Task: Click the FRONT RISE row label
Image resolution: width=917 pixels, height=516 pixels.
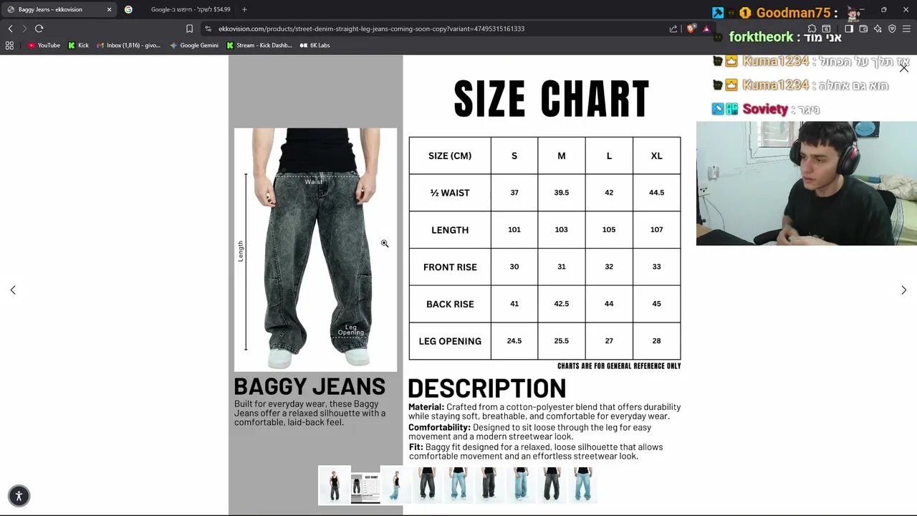Action: (x=450, y=267)
